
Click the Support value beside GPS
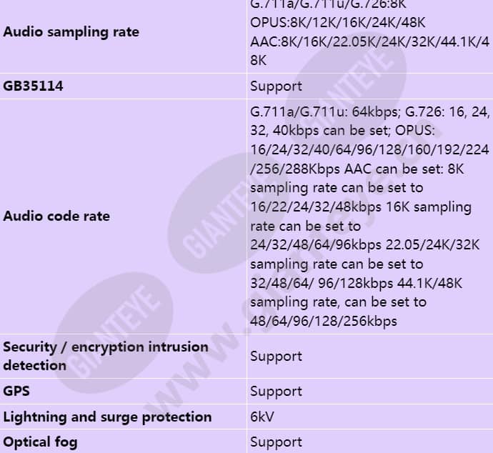pyautogui.click(x=276, y=392)
